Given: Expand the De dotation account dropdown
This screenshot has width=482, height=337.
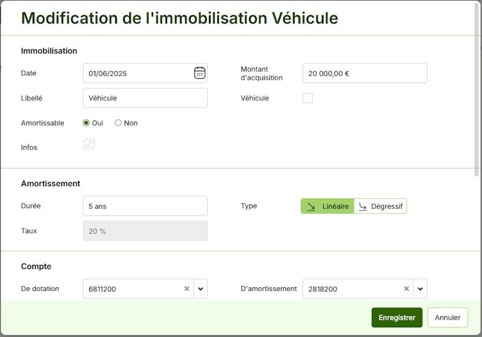Looking at the screenshot, I should (201, 289).
